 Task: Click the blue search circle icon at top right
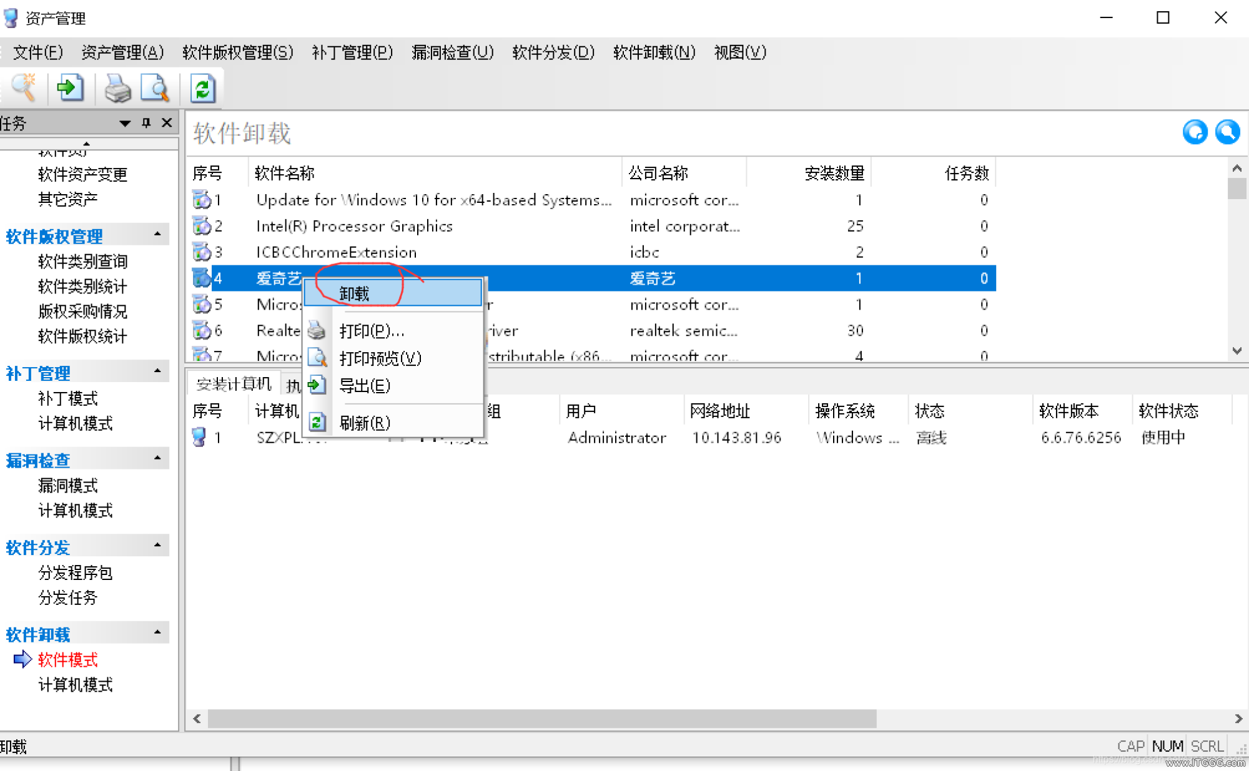1227,132
